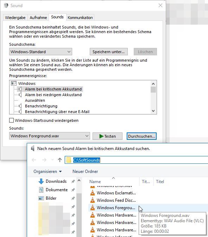Click the Löschen button
This screenshot has height=237, width=208.
point(145,52)
